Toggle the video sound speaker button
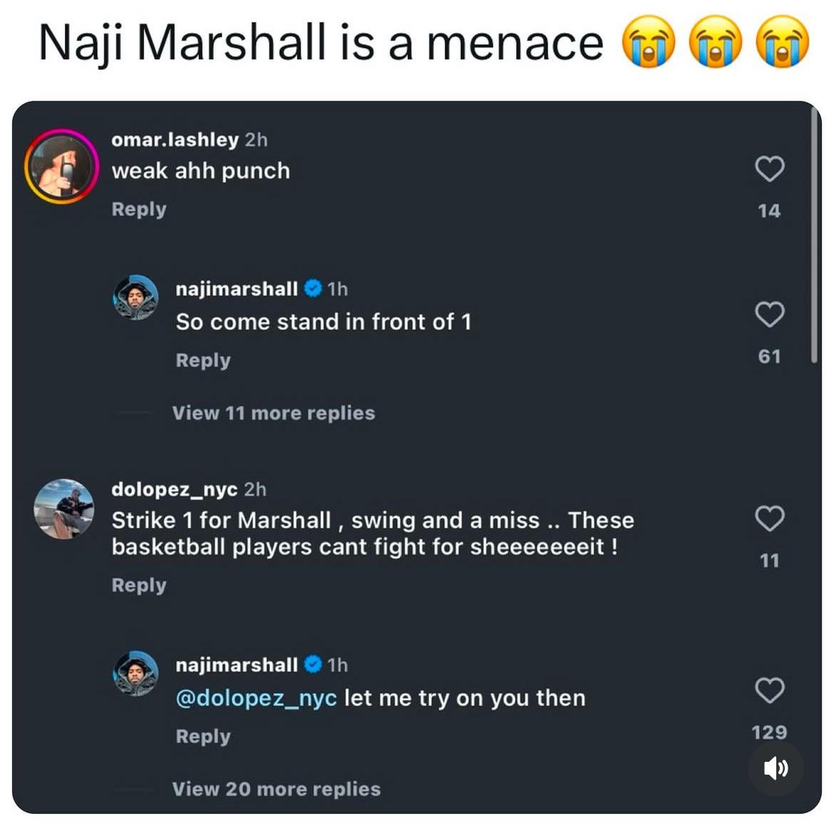The height and width of the screenshot is (826, 834). [x=776, y=768]
